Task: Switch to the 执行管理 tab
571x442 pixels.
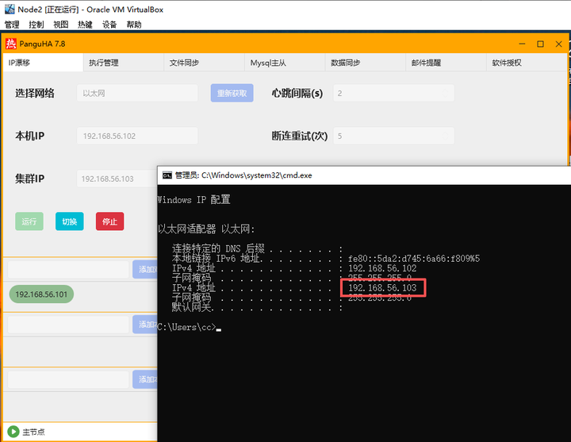Action: click(x=124, y=63)
